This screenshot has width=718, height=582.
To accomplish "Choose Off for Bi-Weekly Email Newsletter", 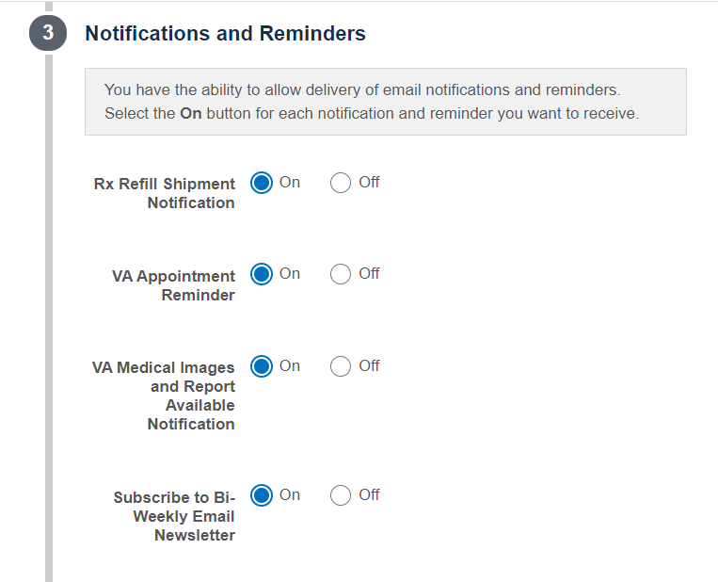I will pyautogui.click(x=341, y=495).
